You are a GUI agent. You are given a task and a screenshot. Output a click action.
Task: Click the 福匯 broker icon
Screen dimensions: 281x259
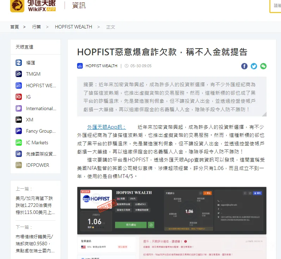tap(19, 63)
